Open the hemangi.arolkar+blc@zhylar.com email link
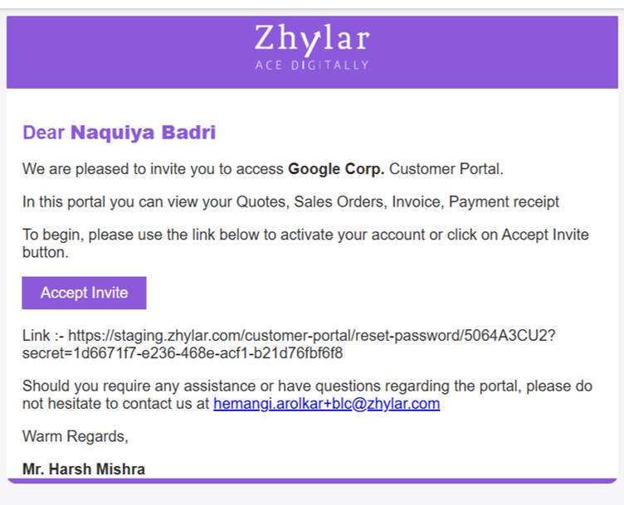Screen dimensions: 624x505 pyautogui.click(x=326, y=405)
